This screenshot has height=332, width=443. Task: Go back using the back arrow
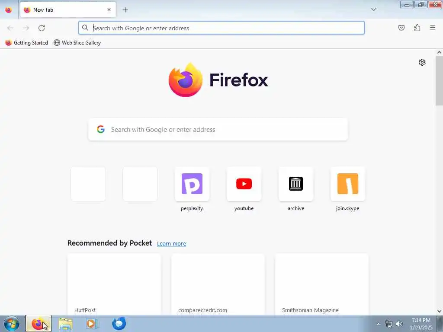tap(10, 28)
